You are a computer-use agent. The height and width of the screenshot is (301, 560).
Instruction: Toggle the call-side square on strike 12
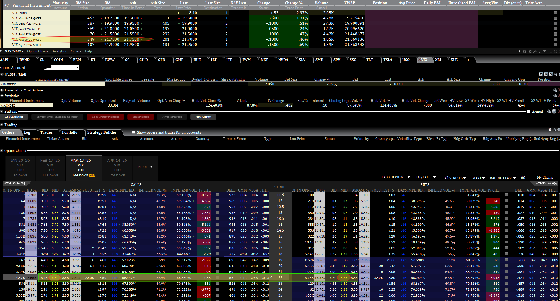point(218,201)
